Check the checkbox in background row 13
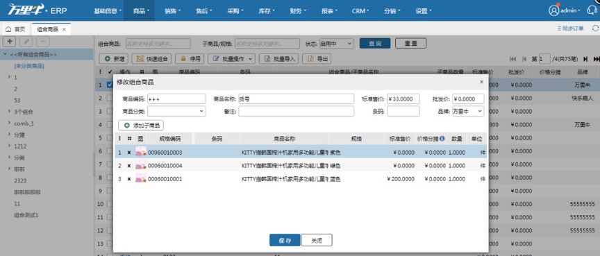Viewport: 600px width, 256px height. tap(110, 244)
